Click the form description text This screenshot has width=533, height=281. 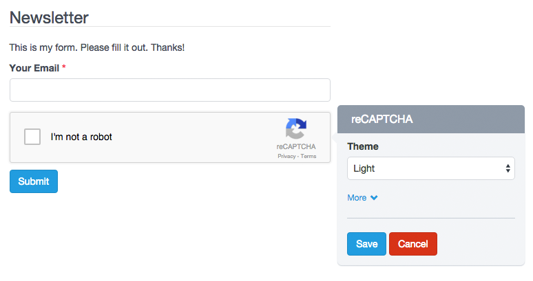[97, 47]
